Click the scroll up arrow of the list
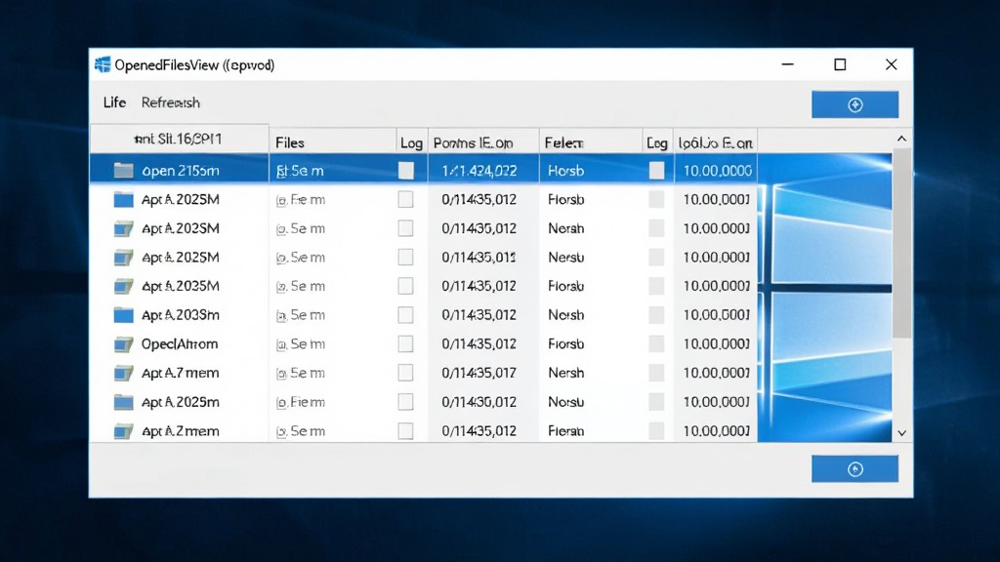This screenshot has width=1000, height=562. [901, 139]
